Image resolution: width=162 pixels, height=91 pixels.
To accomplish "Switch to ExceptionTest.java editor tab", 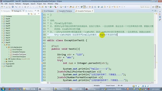I will tap(65, 11).
